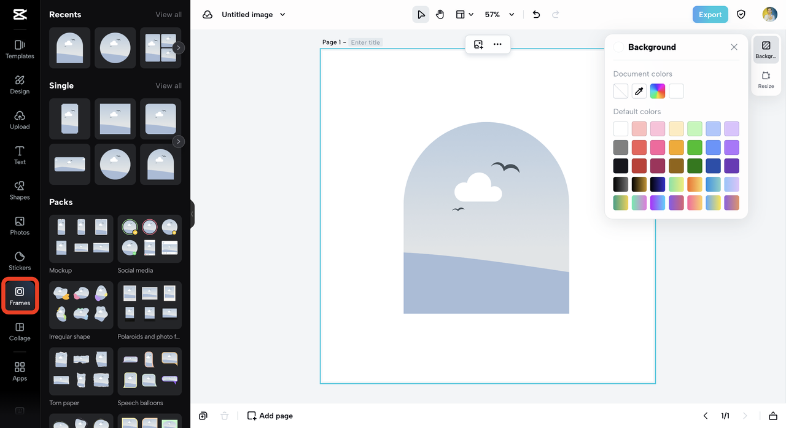The width and height of the screenshot is (786, 428).
Task: Select the bright green default swatch
Action: tap(695, 147)
